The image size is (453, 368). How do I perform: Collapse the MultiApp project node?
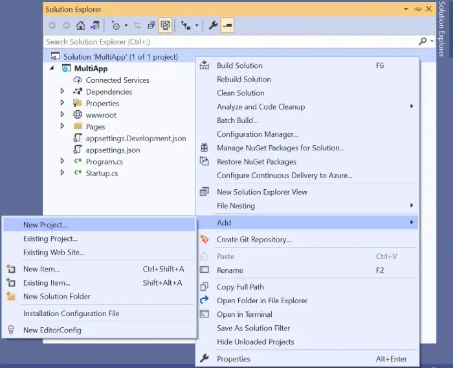pyautogui.click(x=52, y=68)
